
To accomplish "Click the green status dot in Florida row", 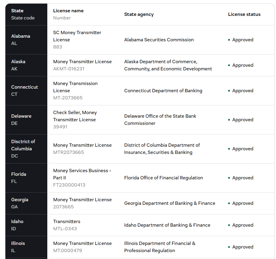I will click(229, 178).
